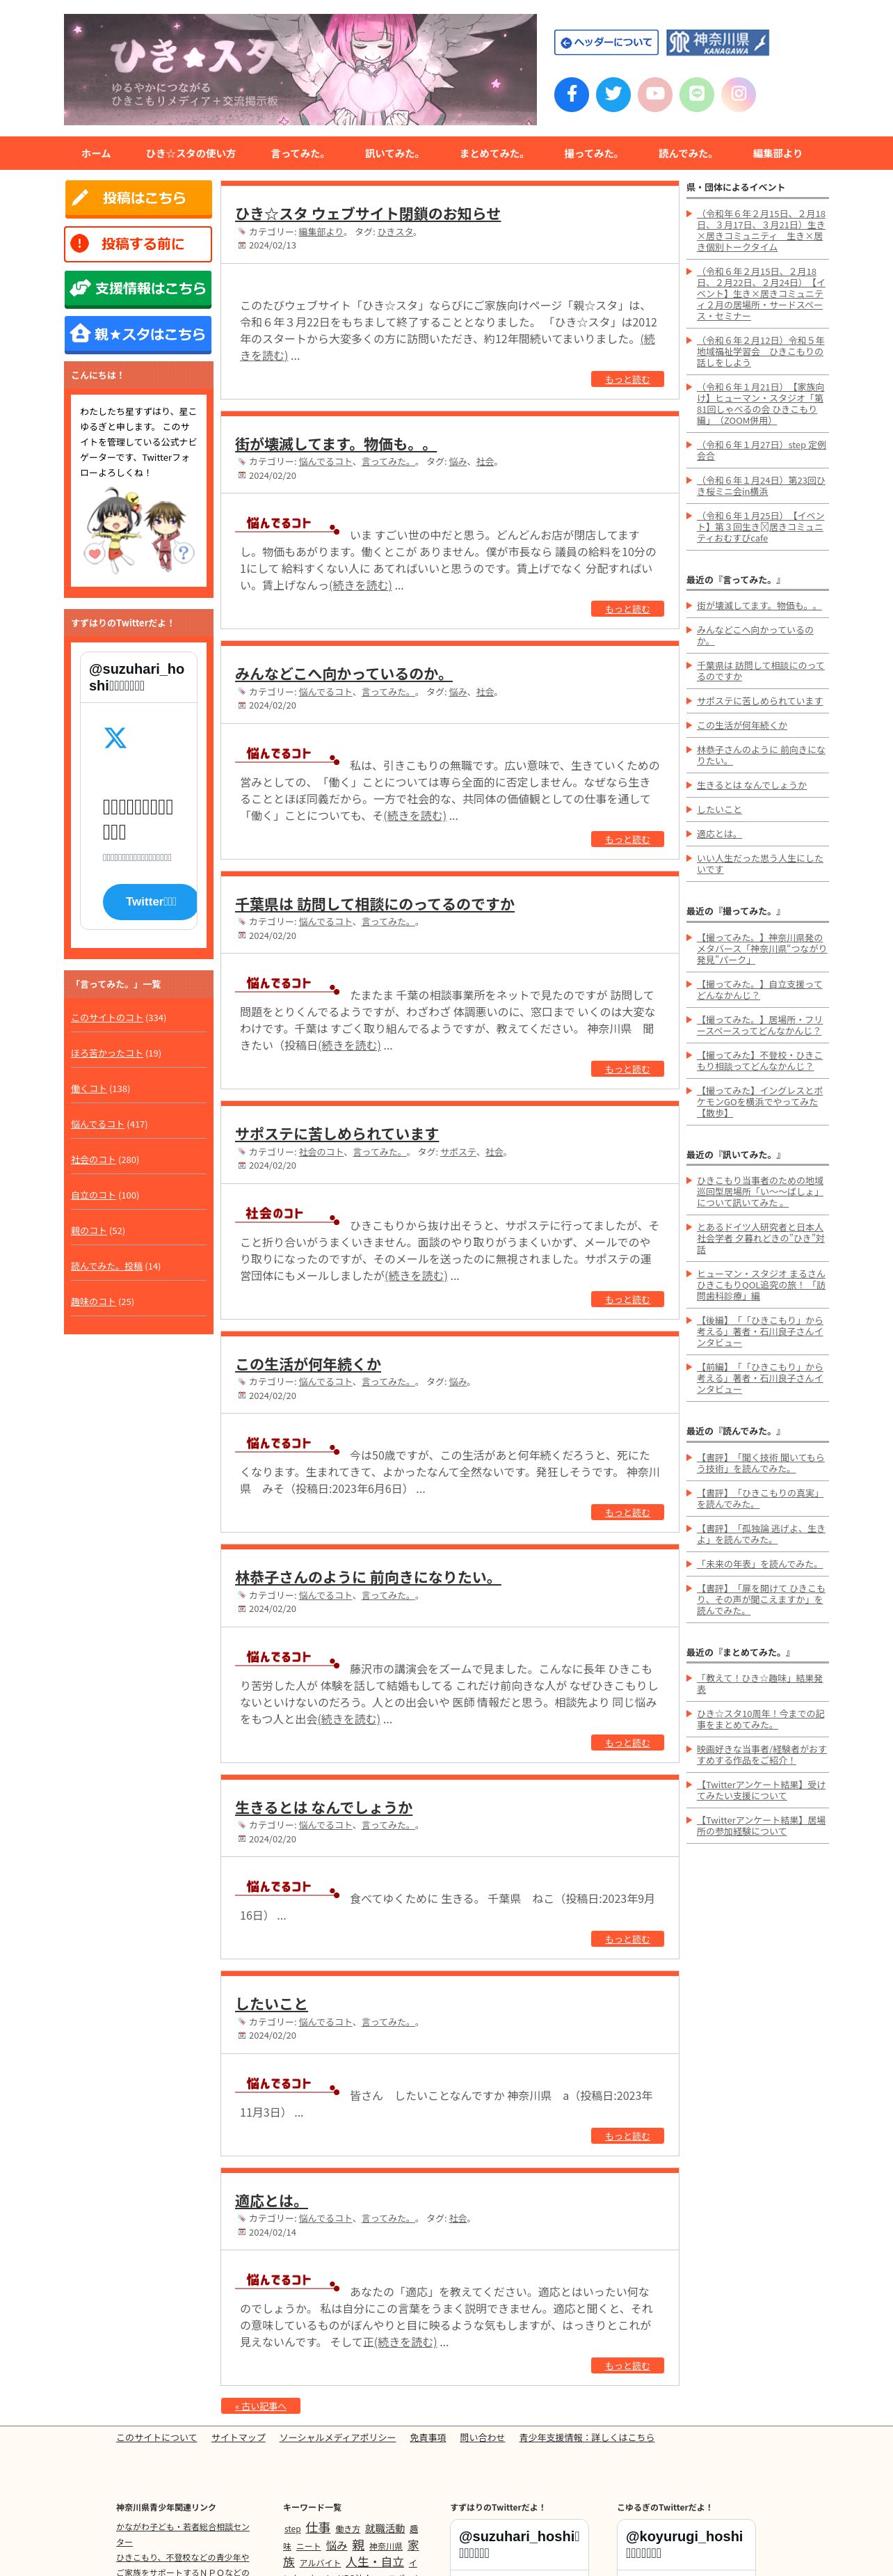Viewport: 893px width, 2576px height.
Task: Open the ひき☆スタ10周年 summary link
Action: click(x=760, y=1719)
